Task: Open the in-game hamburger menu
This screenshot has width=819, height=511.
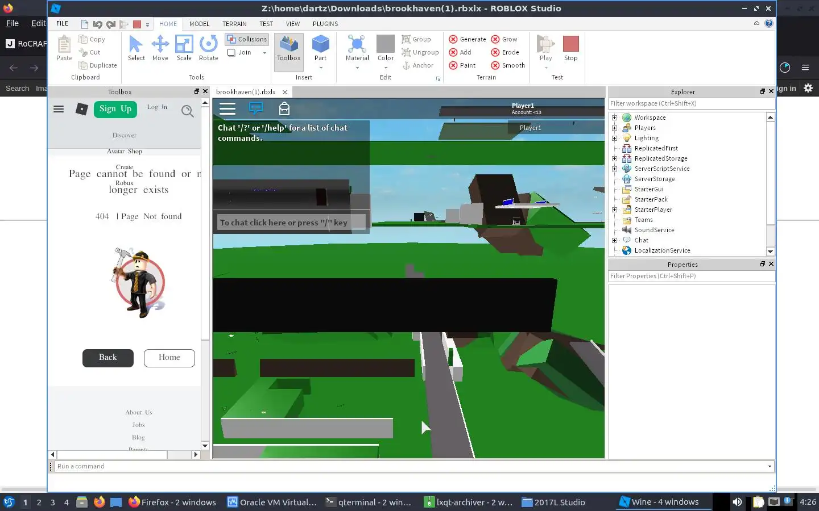Action: (227, 108)
